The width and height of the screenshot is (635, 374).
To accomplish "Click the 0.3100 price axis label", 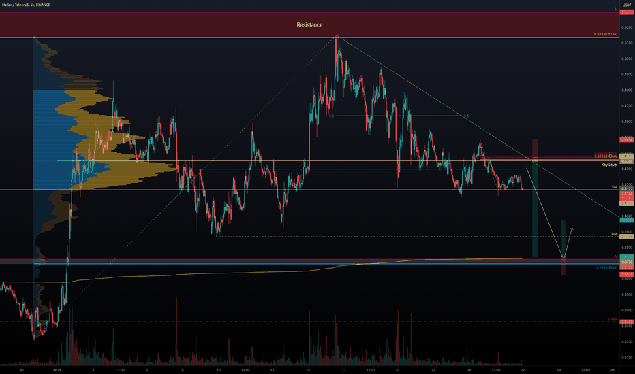I will click(627, 358).
